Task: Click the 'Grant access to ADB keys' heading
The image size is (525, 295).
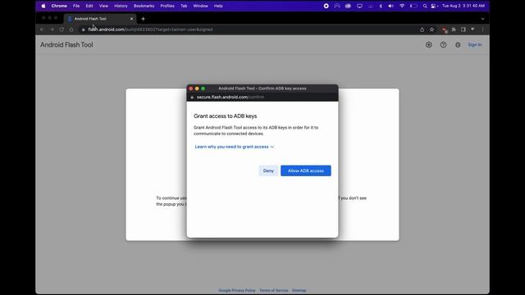Action: tap(226, 116)
